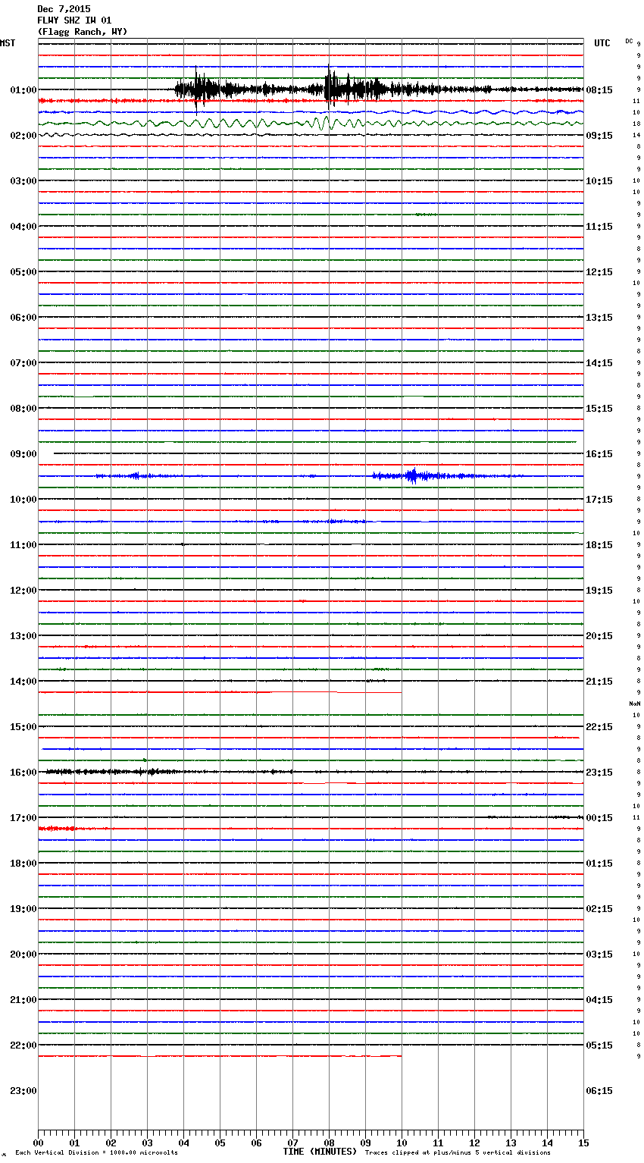Click minute tick label '08' on bottom axis

click(x=329, y=1143)
